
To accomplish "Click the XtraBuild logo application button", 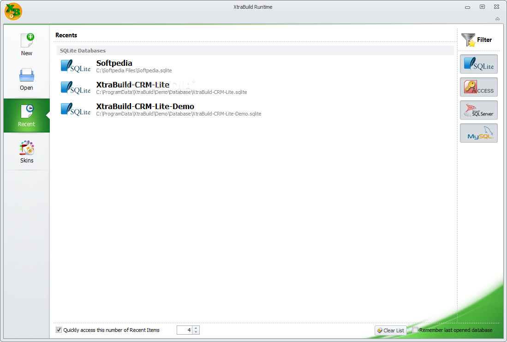I will coord(13,12).
